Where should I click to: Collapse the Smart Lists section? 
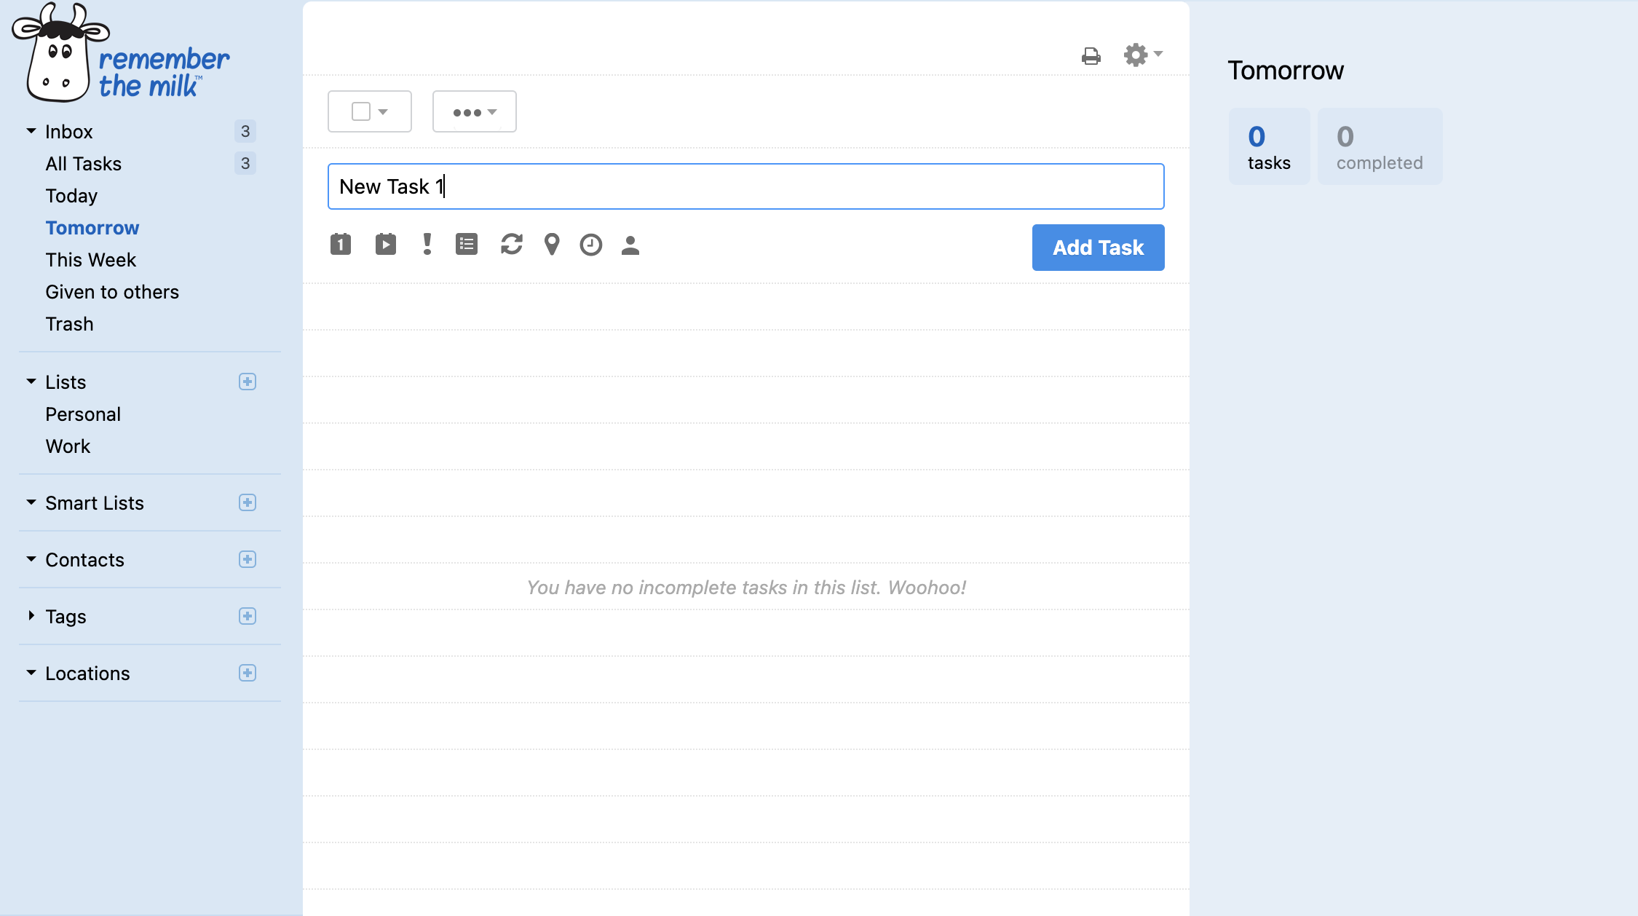31,502
